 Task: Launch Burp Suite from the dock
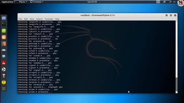[x=4, y=37]
